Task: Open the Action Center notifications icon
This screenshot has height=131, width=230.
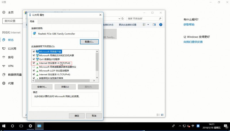Action: 226,126
